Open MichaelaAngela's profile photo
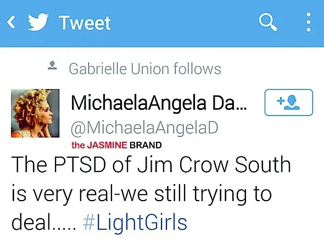 tap(35, 113)
